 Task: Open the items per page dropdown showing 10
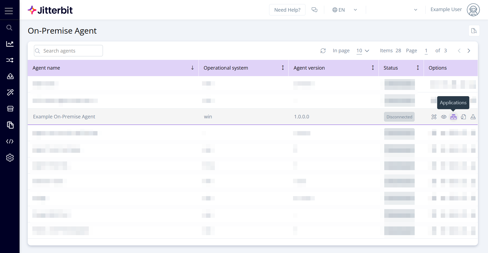tap(363, 51)
